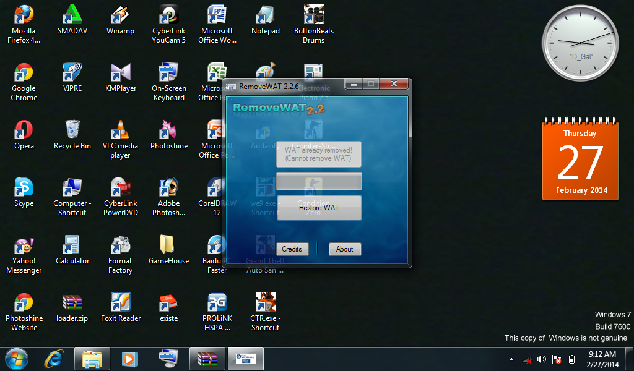634x371 pixels.
Task: Click the calendar gadget February 2014
Action: point(580,160)
